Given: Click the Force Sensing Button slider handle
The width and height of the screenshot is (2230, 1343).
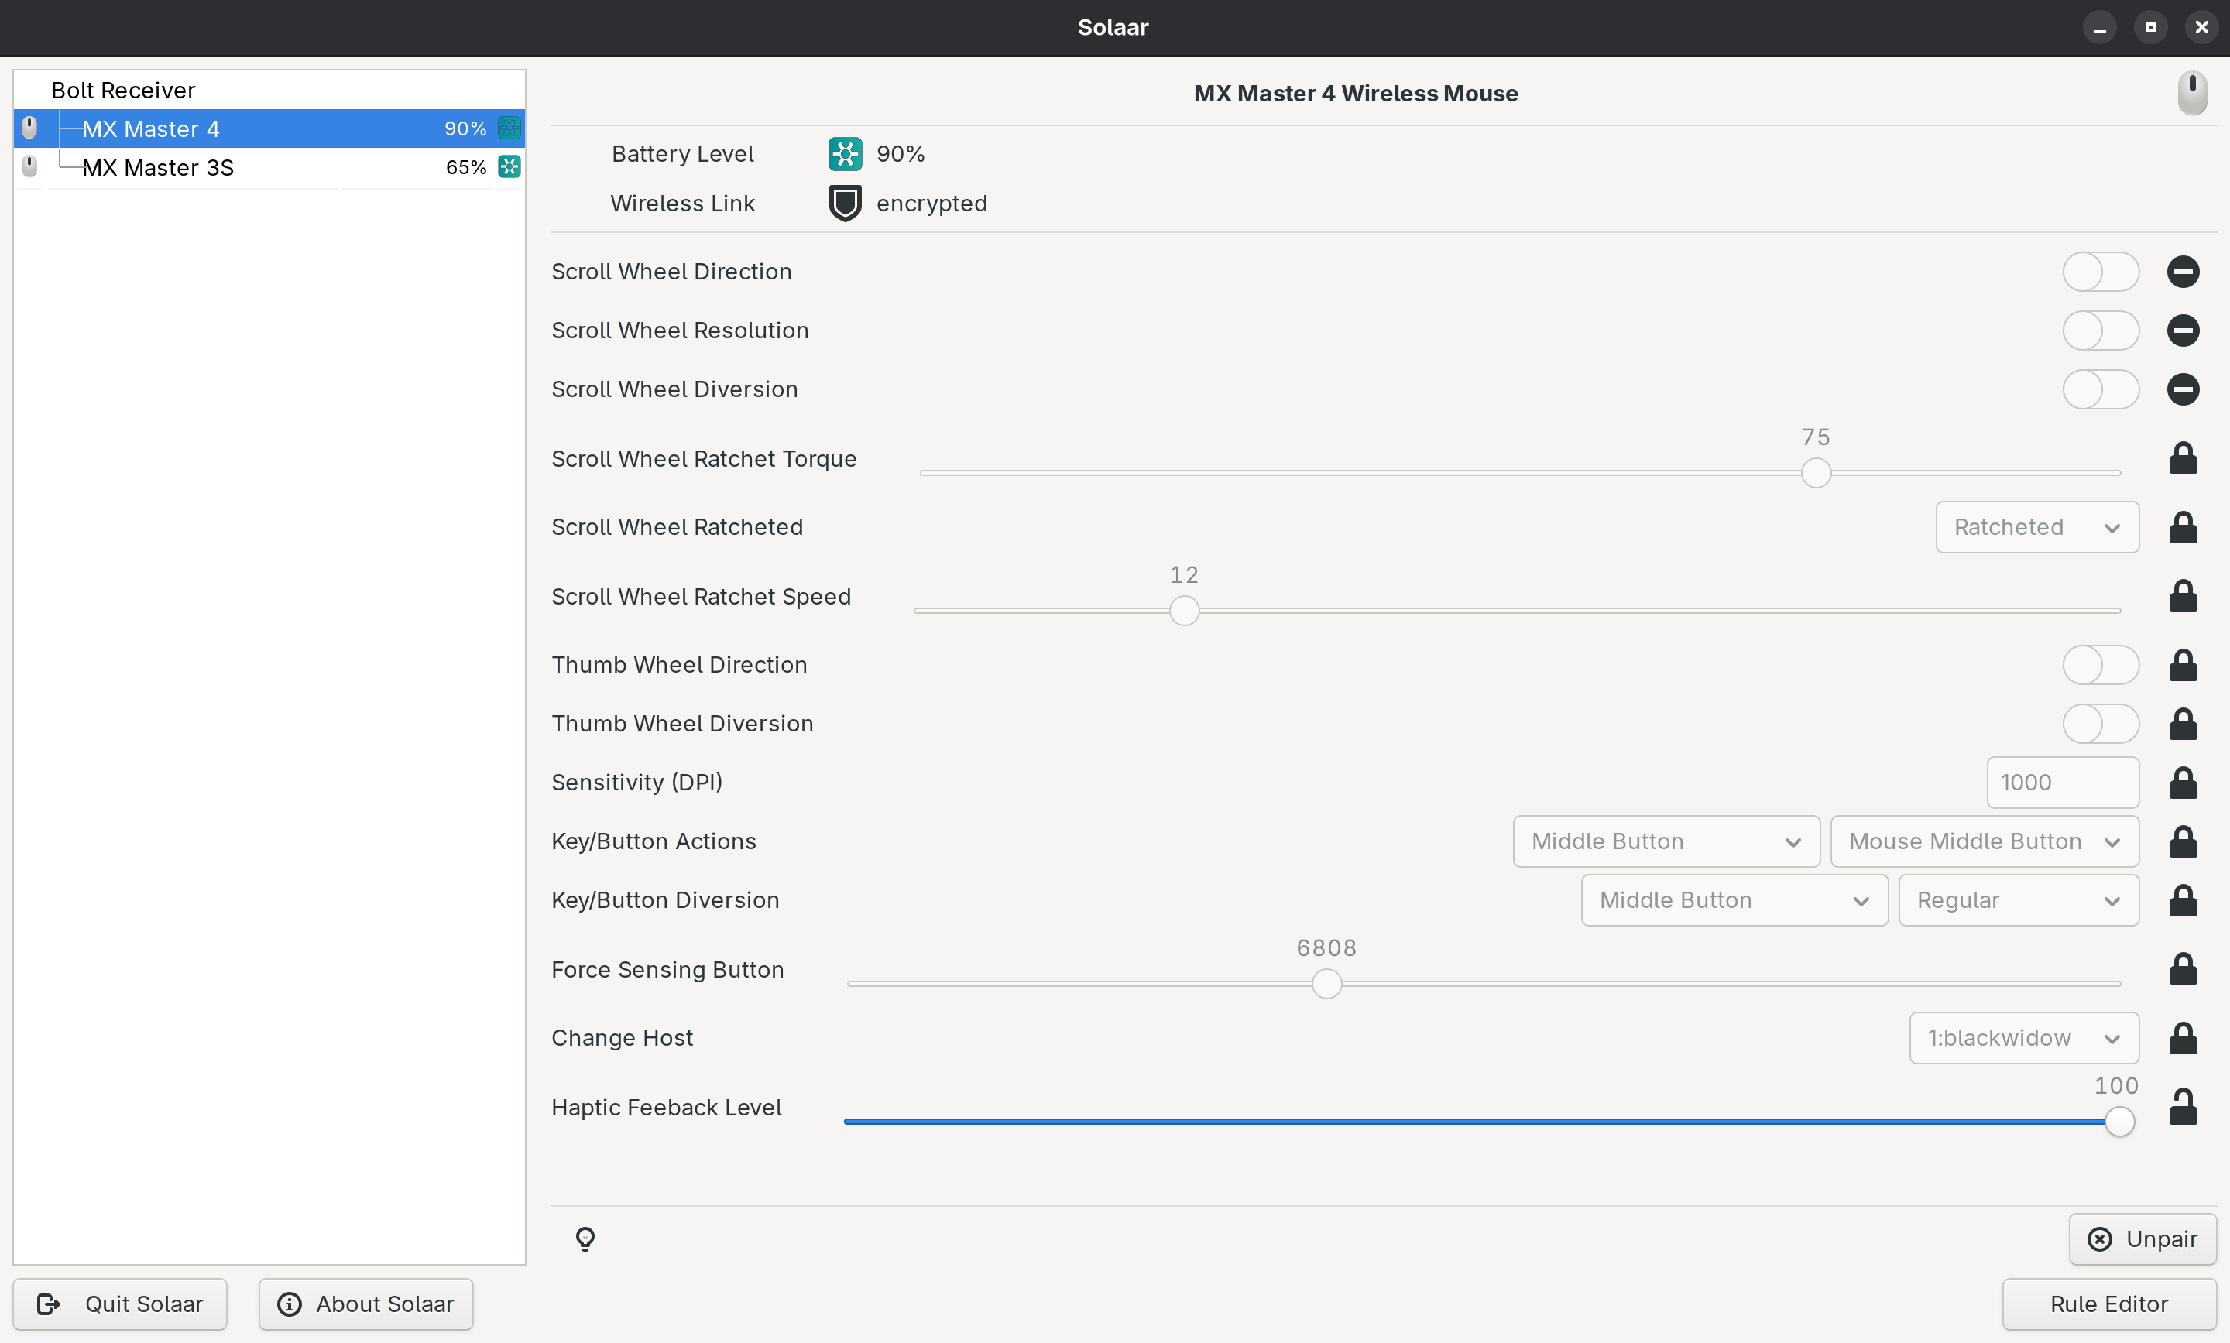Looking at the screenshot, I should [x=1326, y=984].
